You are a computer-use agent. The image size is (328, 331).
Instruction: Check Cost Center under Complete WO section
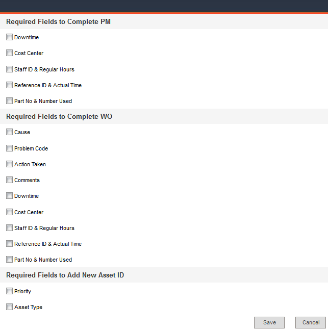point(9,212)
